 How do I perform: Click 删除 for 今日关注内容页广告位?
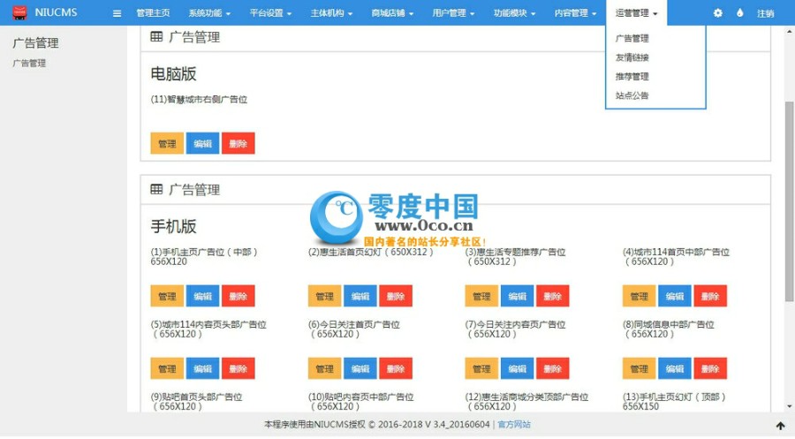pos(553,368)
